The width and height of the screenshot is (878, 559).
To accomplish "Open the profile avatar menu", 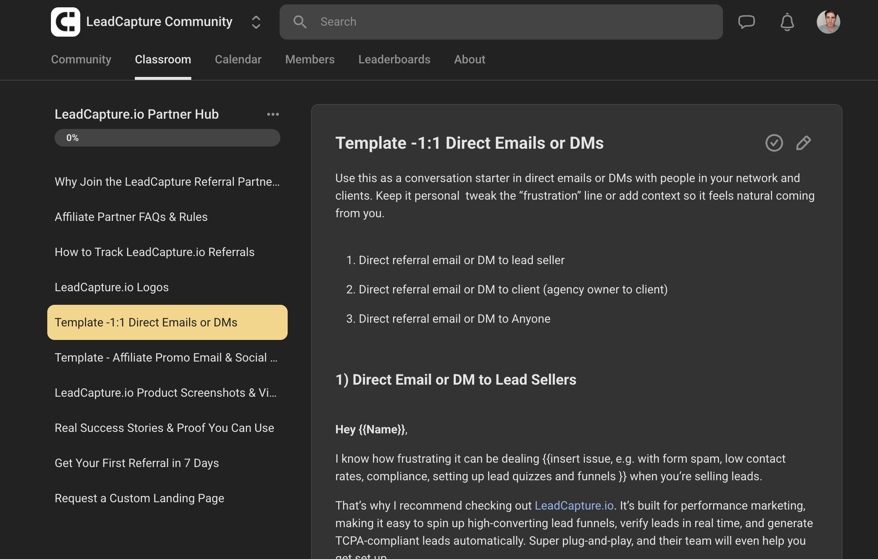I will (x=828, y=22).
